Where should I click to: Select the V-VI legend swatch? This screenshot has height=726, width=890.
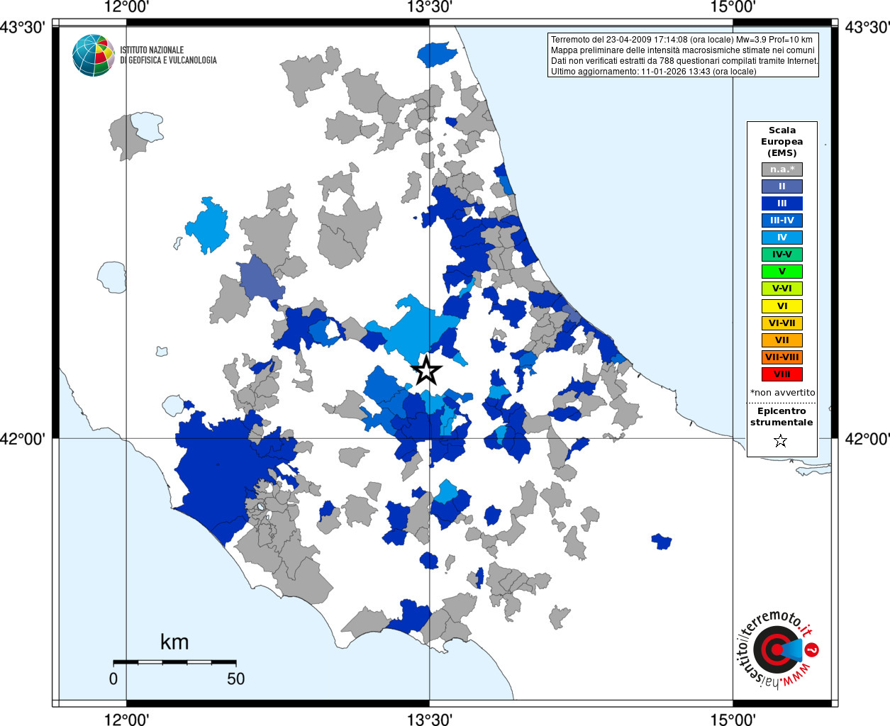coord(782,289)
